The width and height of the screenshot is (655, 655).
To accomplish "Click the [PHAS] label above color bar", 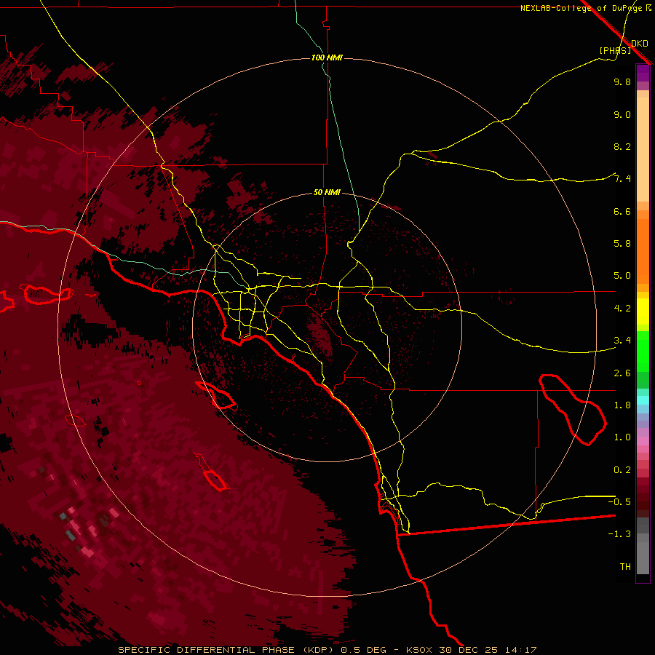I will tap(615, 50).
